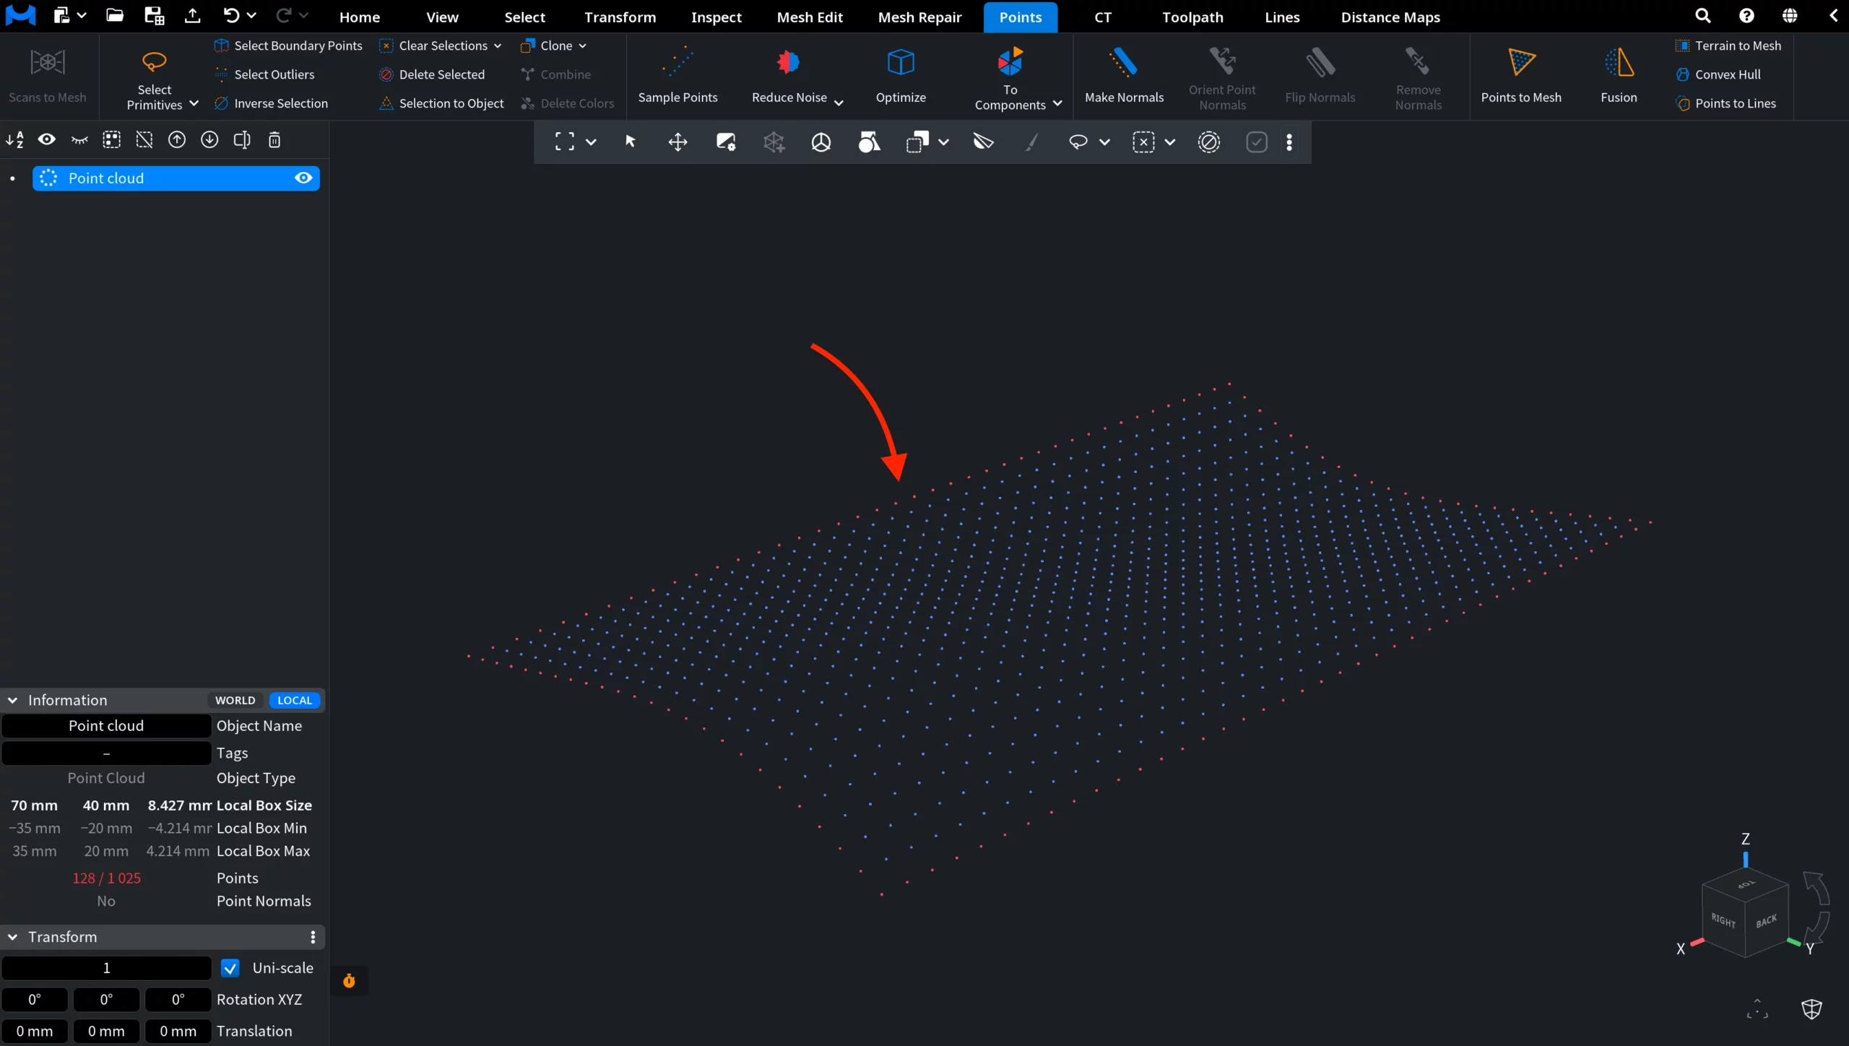Click the move object up icon in scene panel
This screenshot has height=1046, width=1849.
point(177,140)
